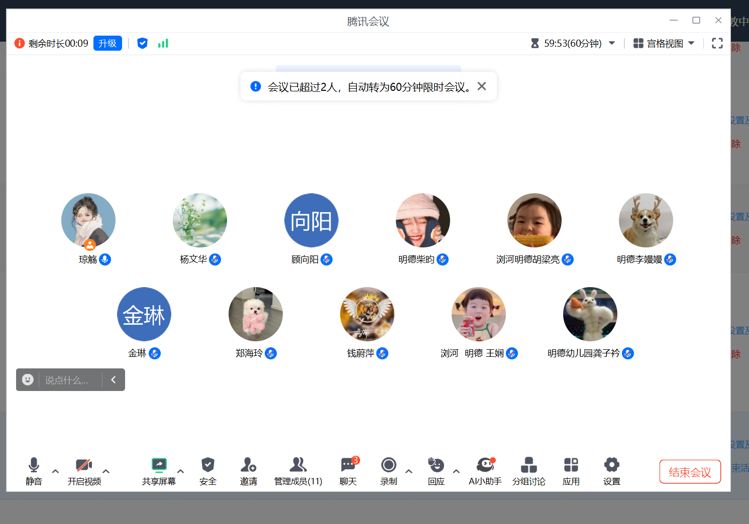Select 浏河明德胡梁亮 avatar
This screenshot has height=524, width=749.
534,220
